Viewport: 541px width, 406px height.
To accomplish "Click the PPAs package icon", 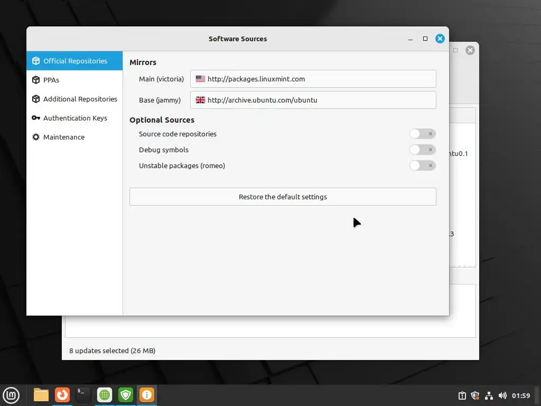I will pyautogui.click(x=36, y=80).
